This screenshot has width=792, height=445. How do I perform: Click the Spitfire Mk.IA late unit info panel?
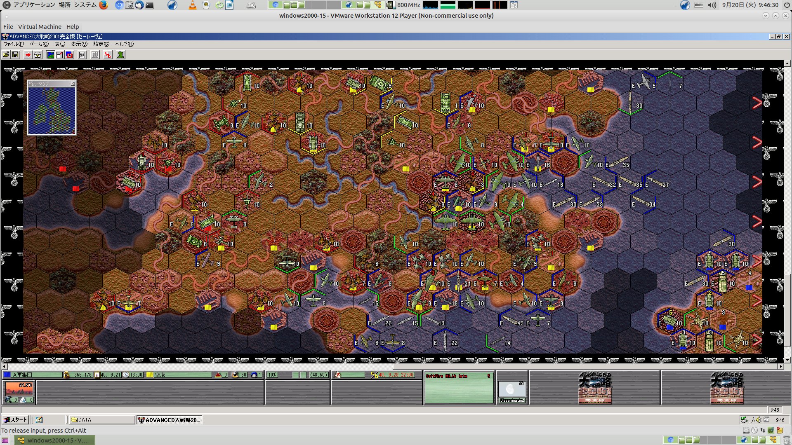pos(459,387)
